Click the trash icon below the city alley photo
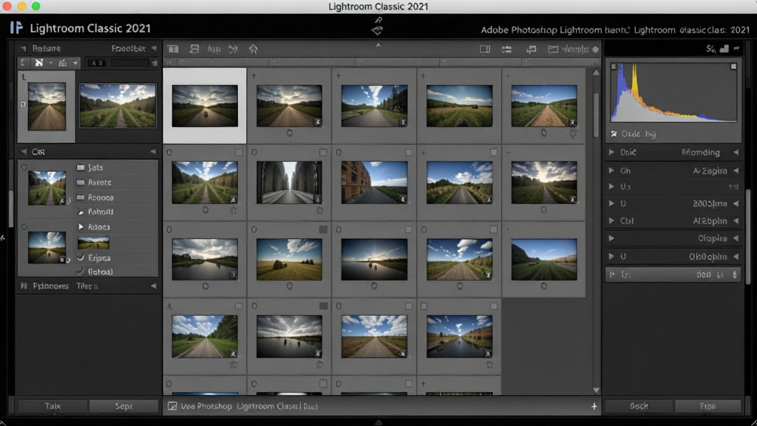This screenshot has height=426, width=757. (319, 210)
